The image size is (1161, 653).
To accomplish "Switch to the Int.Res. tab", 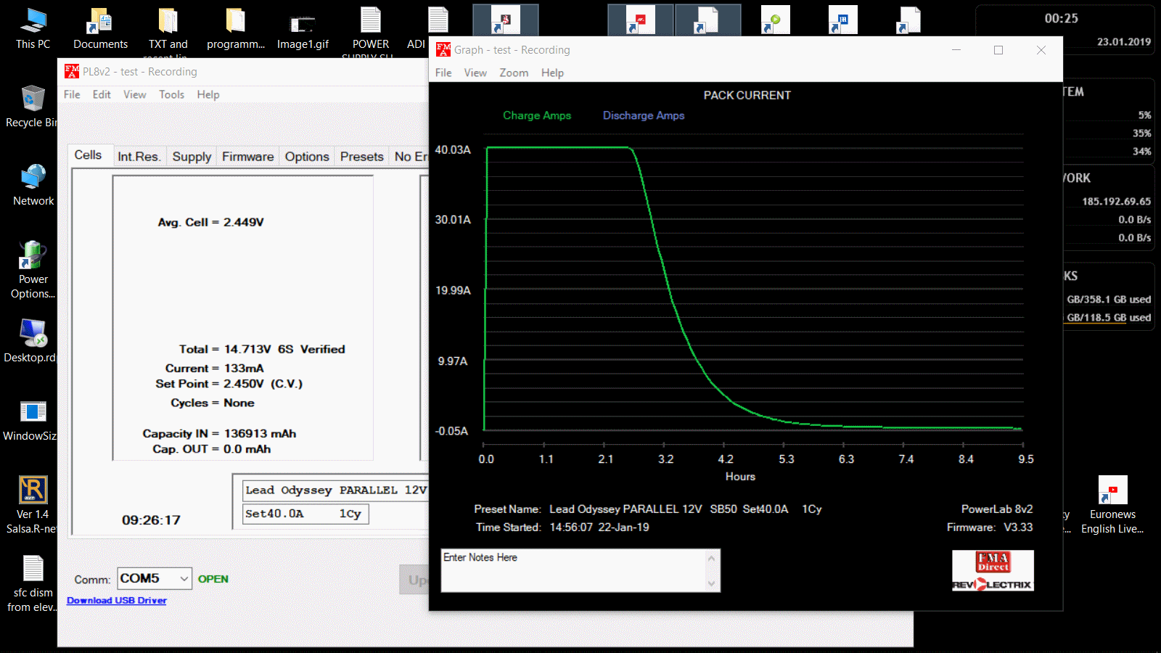I will (x=139, y=157).
